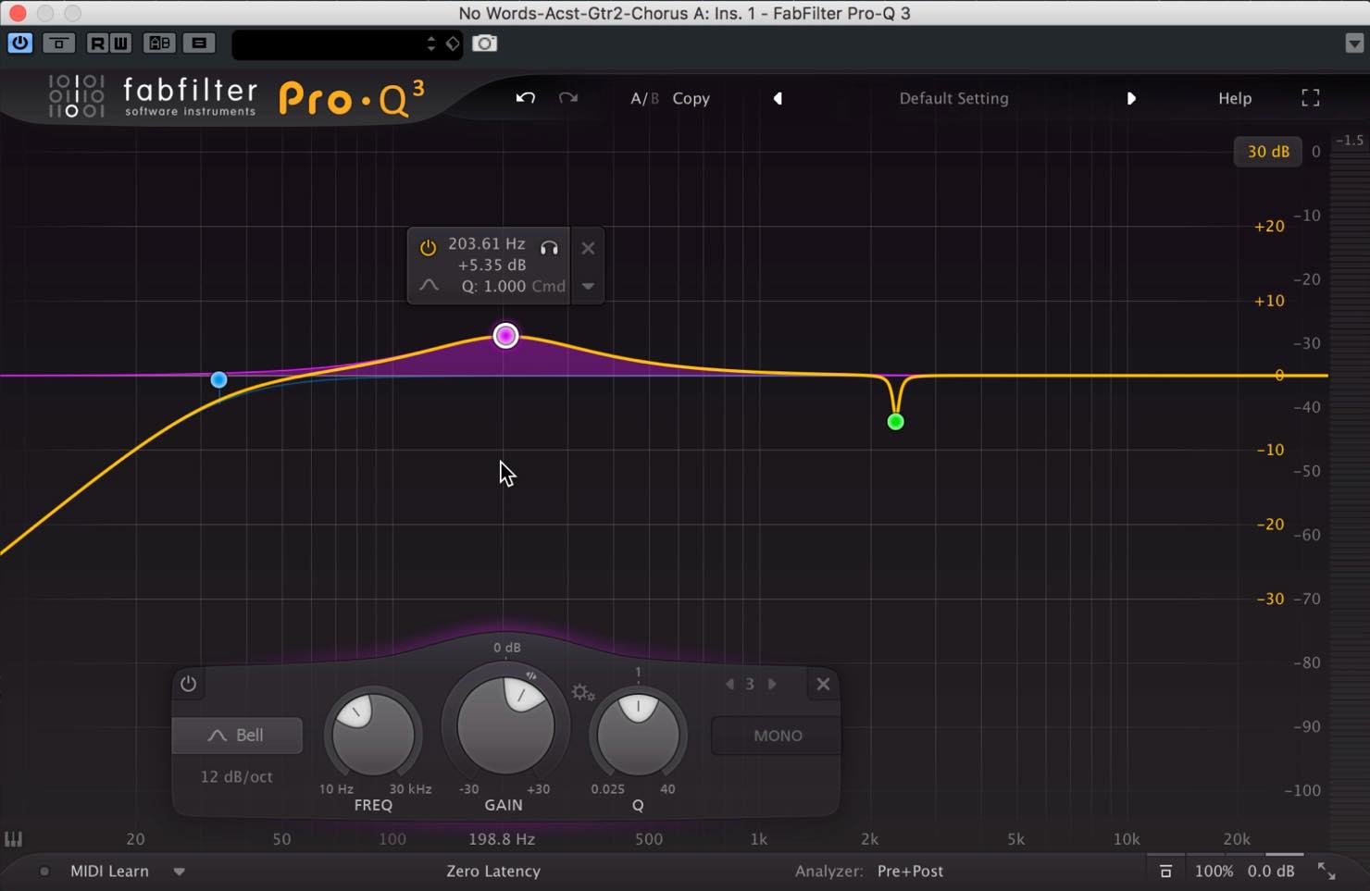
Task: Toggle the blue plugin bypass power button
Action: point(20,43)
